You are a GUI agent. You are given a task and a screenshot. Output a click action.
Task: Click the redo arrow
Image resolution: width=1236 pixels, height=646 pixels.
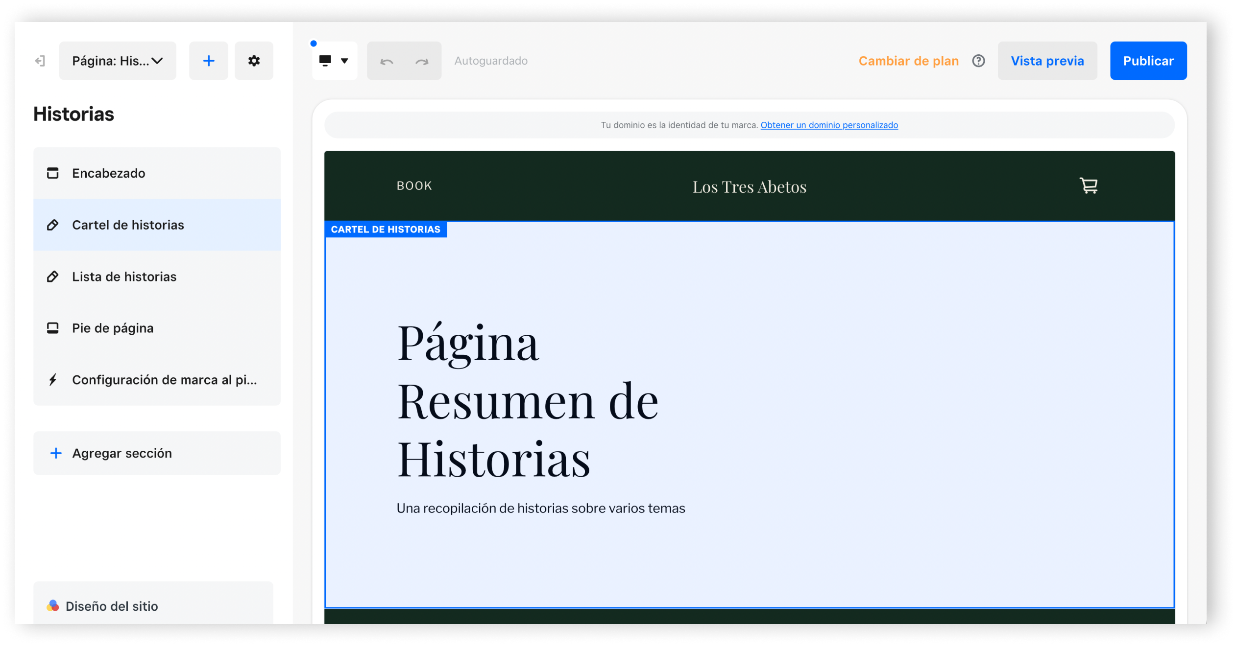(x=422, y=61)
